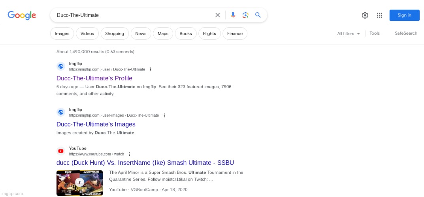The height and width of the screenshot is (197, 424).
Task: Click the imgflip.com › user › Ducc-The-Ultimate URL
Action: pyautogui.click(x=107, y=69)
